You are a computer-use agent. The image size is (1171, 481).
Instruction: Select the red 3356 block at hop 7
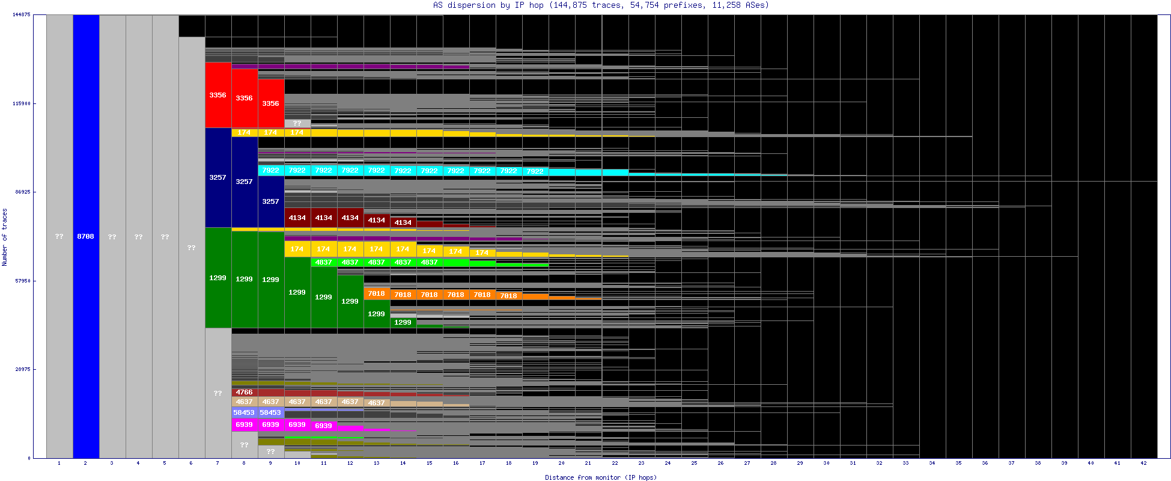218,95
